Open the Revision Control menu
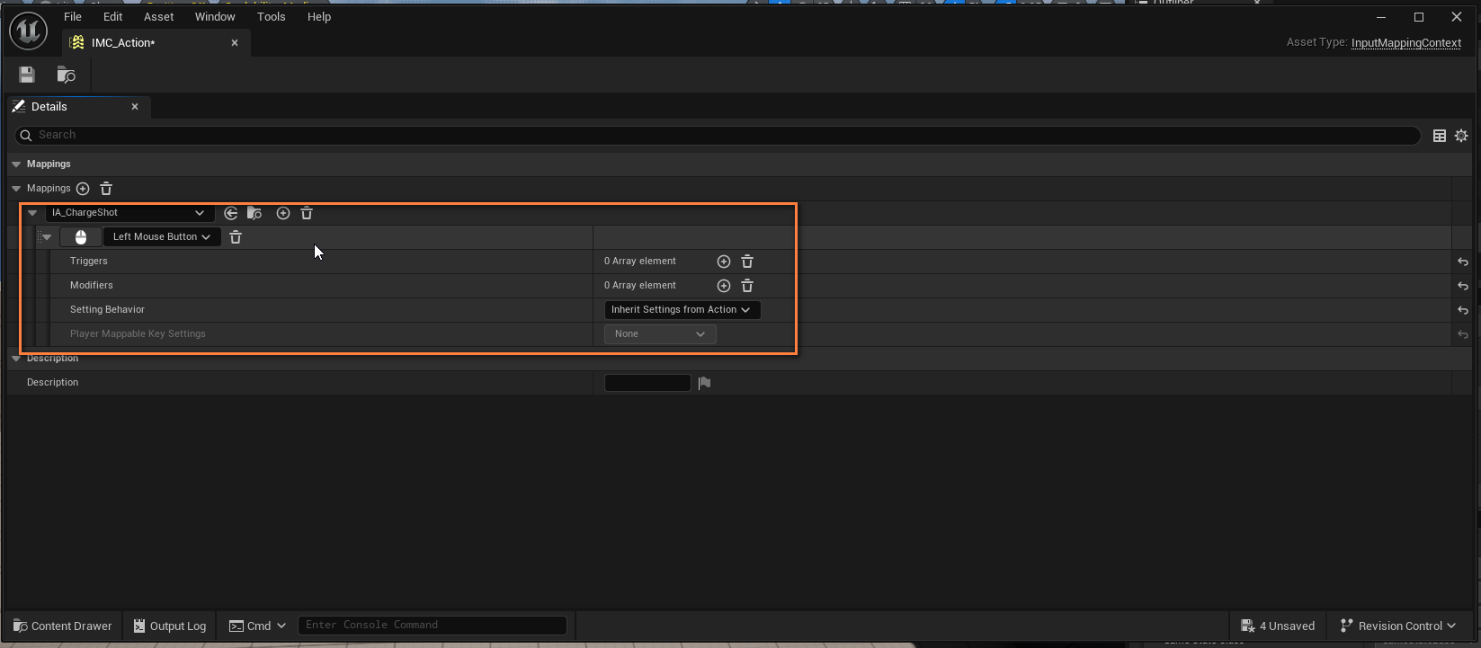The height and width of the screenshot is (648, 1481). pos(1398,626)
